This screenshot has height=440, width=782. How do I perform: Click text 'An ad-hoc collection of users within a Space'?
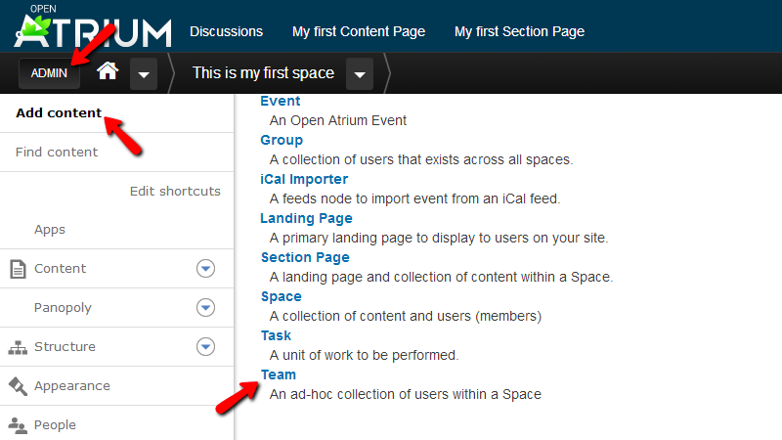point(406,395)
